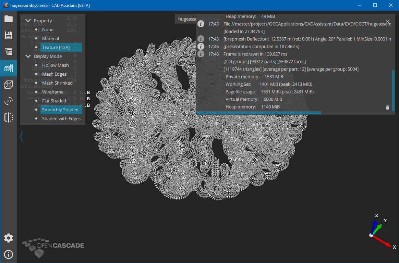
Task: Collapse the Display Mode section
Action: click(28, 57)
